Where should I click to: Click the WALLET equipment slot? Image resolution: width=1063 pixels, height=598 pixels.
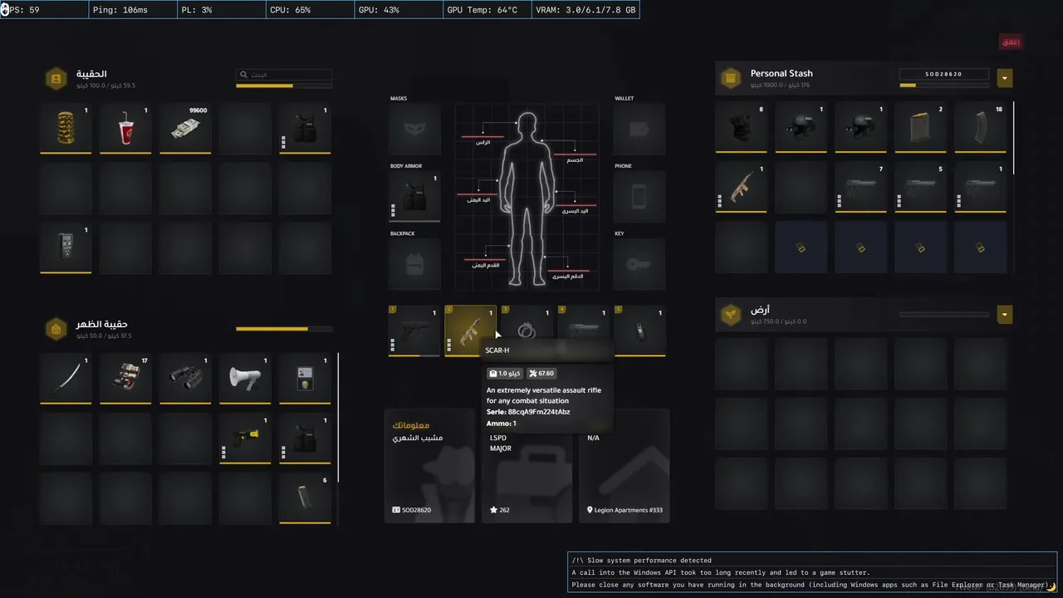pyautogui.click(x=639, y=129)
